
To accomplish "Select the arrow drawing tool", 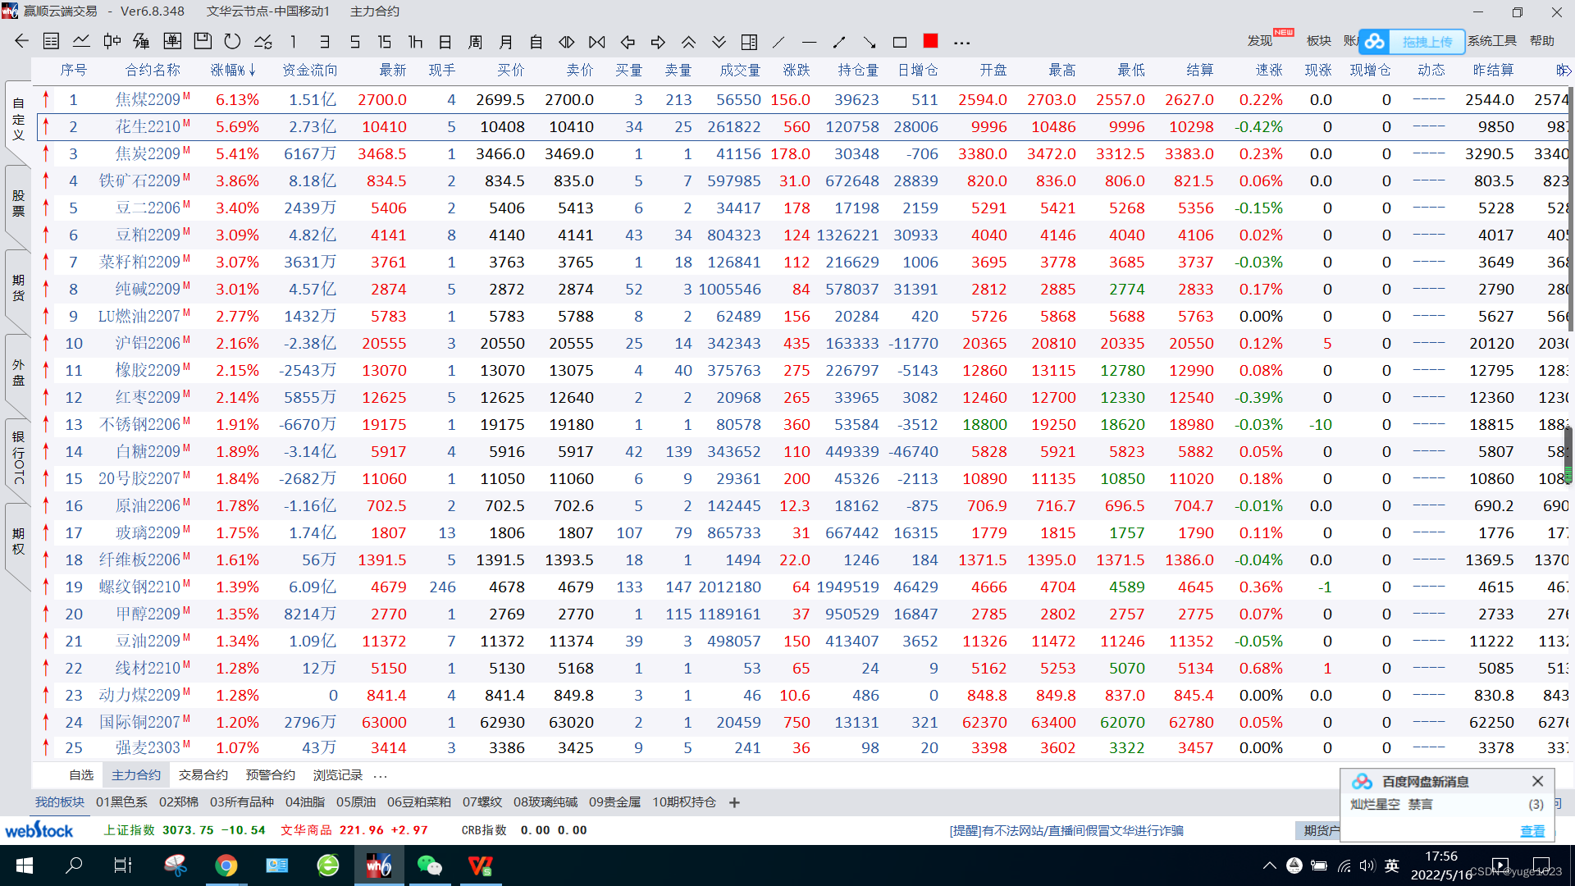I will coord(870,42).
